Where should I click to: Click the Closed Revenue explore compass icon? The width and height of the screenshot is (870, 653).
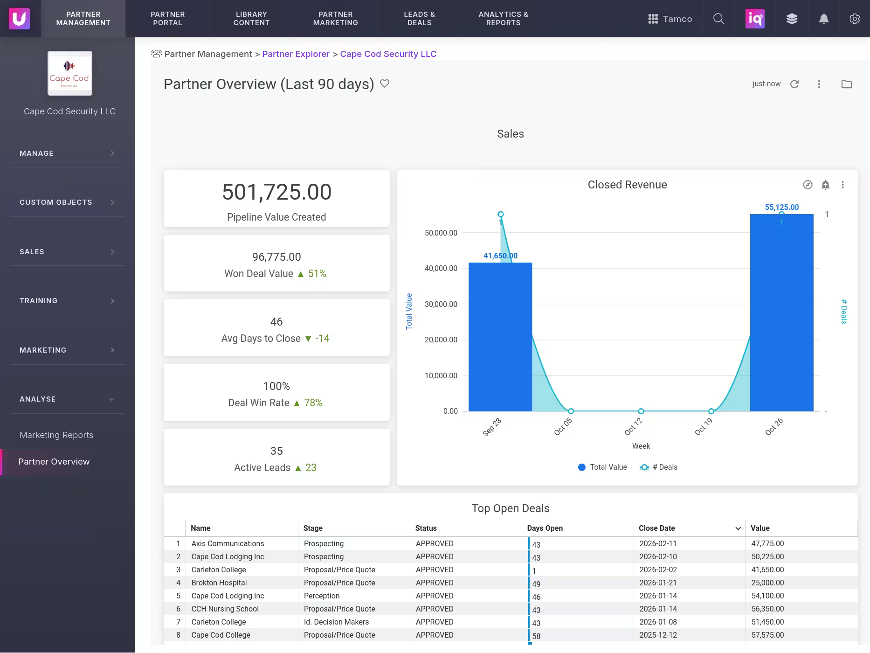click(808, 185)
